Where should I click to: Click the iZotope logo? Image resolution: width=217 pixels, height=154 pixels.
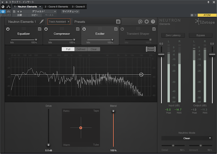[x=205, y=22]
